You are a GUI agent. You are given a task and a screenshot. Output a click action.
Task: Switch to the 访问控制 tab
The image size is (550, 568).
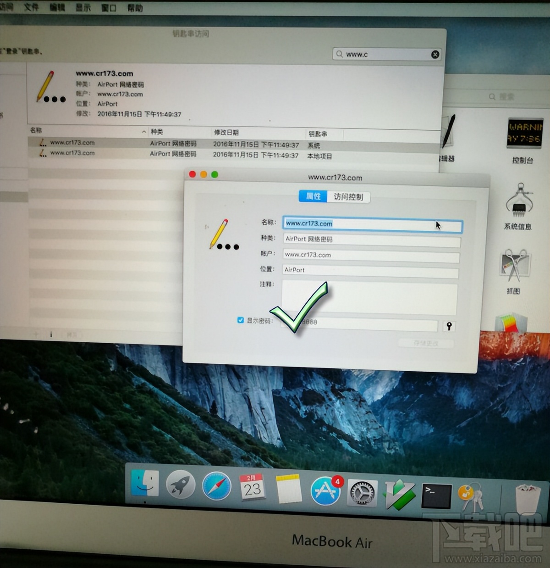pyautogui.click(x=348, y=197)
